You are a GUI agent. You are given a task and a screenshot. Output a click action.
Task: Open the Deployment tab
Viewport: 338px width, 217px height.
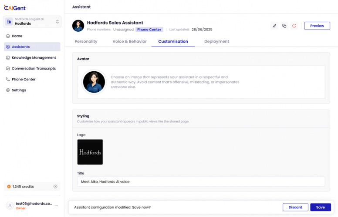pyautogui.click(x=216, y=41)
